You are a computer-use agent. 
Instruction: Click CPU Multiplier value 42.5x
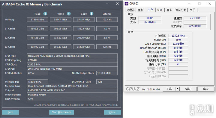click(x=37, y=73)
